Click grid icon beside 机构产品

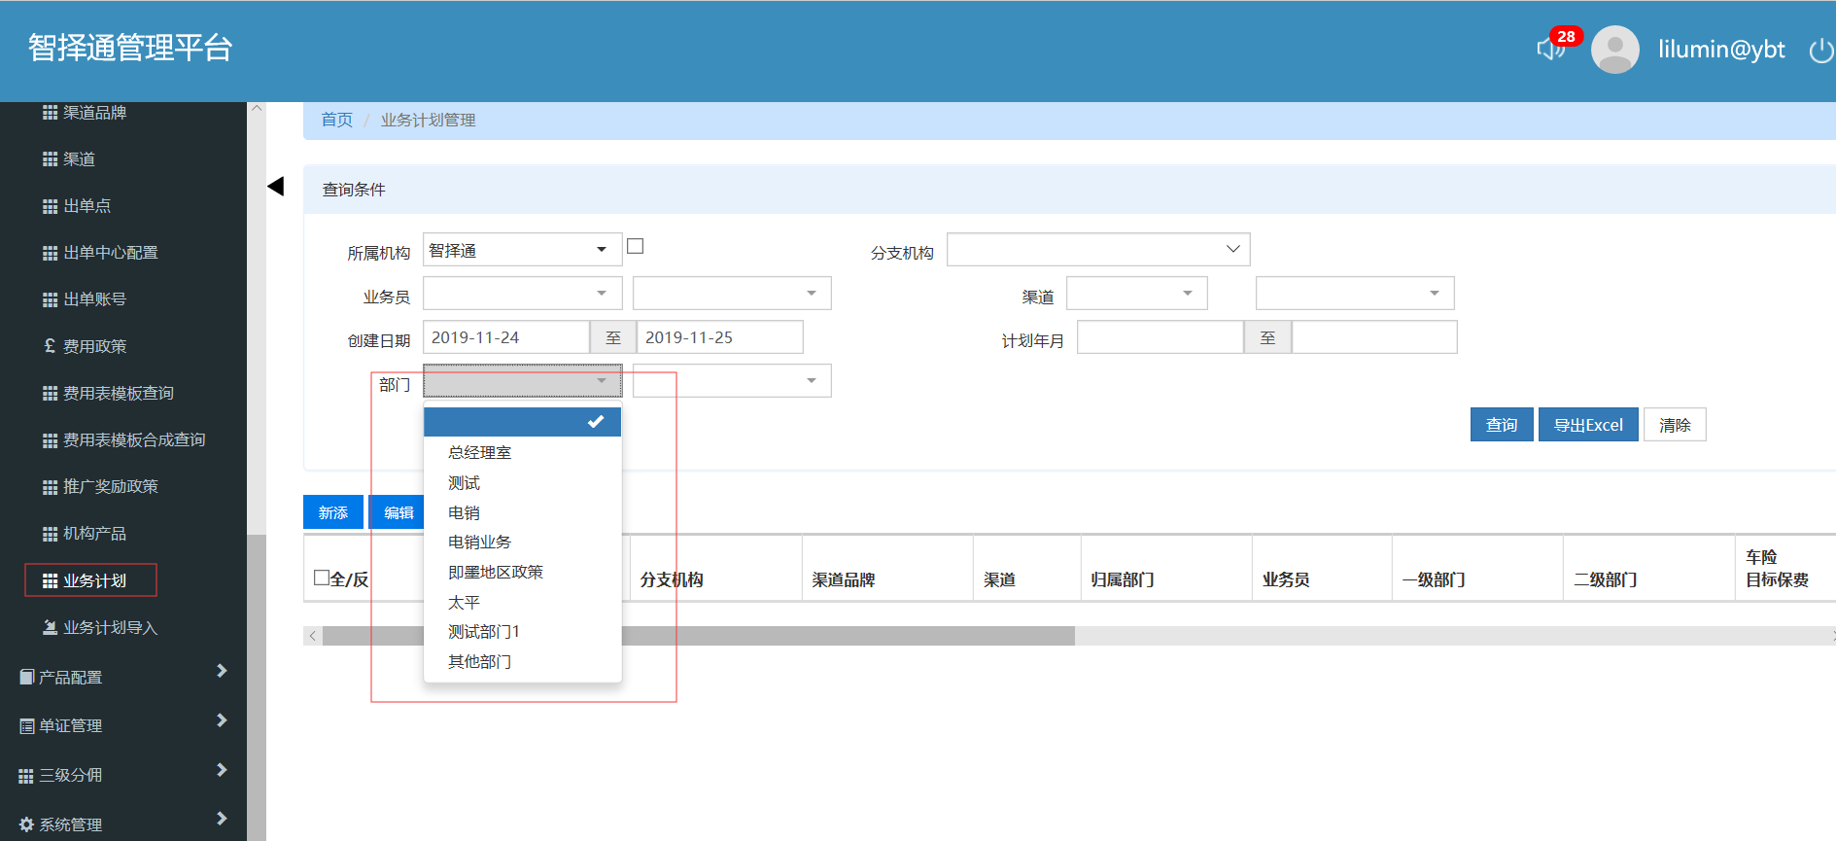point(50,534)
